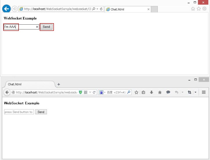Open Firefox URL history dropdown arrow
The image size is (210, 160).
(90, 92)
